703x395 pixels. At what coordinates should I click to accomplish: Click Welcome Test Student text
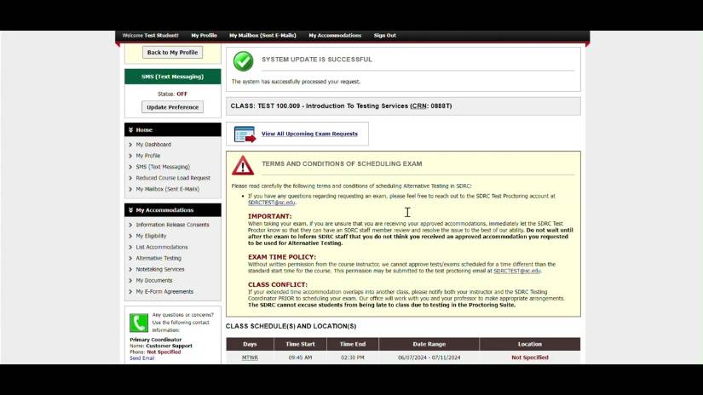[x=150, y=36]
